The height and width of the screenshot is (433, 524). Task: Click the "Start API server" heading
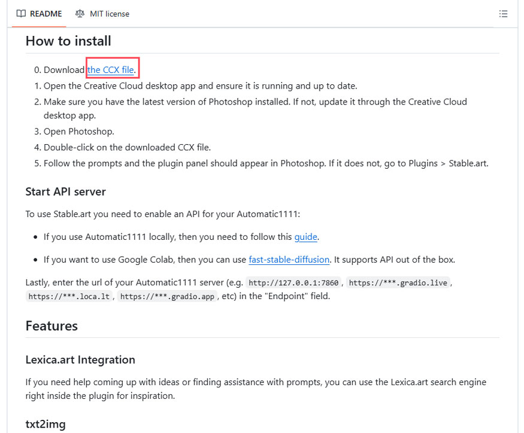pyautogui.click(x=65, y=192)
